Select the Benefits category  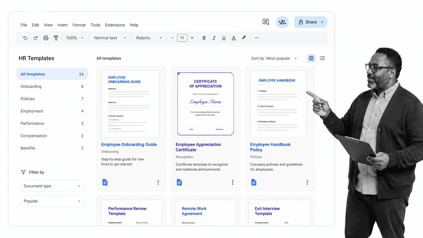pos(52,148)
